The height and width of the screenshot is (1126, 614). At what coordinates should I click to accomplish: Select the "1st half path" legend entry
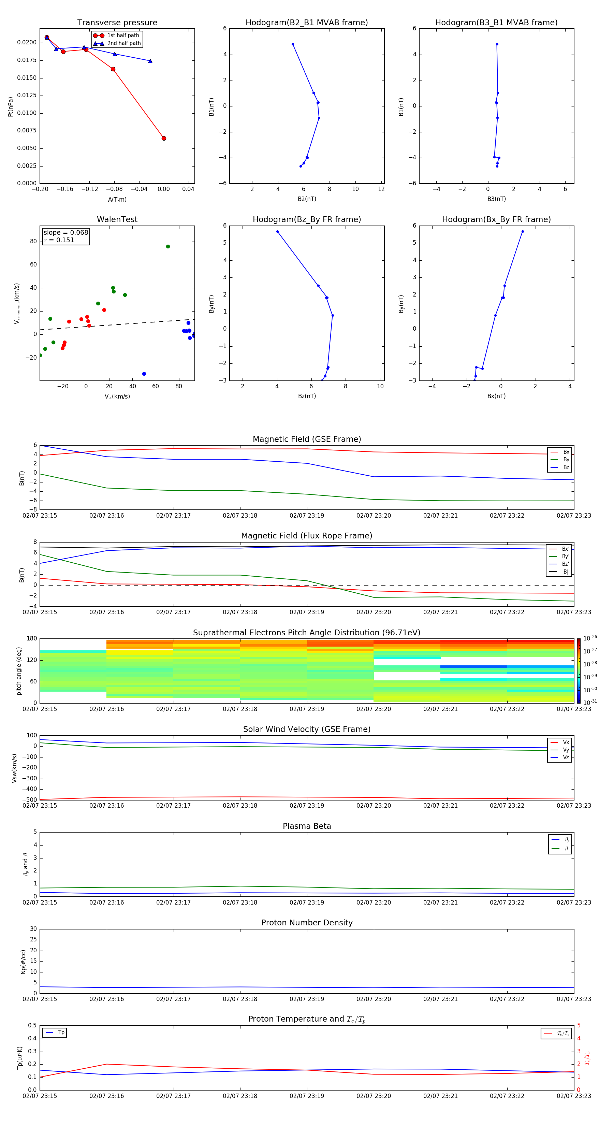tap(116, 35)
